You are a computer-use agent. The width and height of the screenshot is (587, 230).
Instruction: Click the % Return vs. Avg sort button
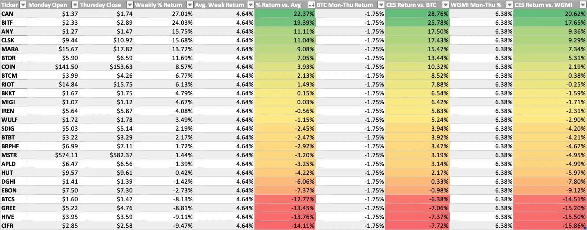(311, 5)
